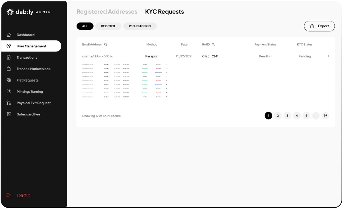Image resolution: width=342 pixels, height=208 pixels.
Task: Switch to KYC Requests tab
Action: (165, 12)
